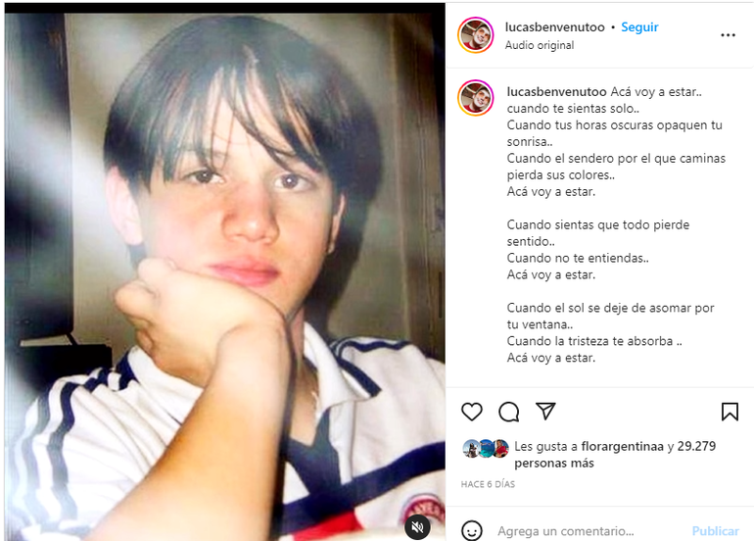Click the liker avatars next to Les gusta
Image resolution: width=754 pixels, height=541 pixels.
coord(486,448)
